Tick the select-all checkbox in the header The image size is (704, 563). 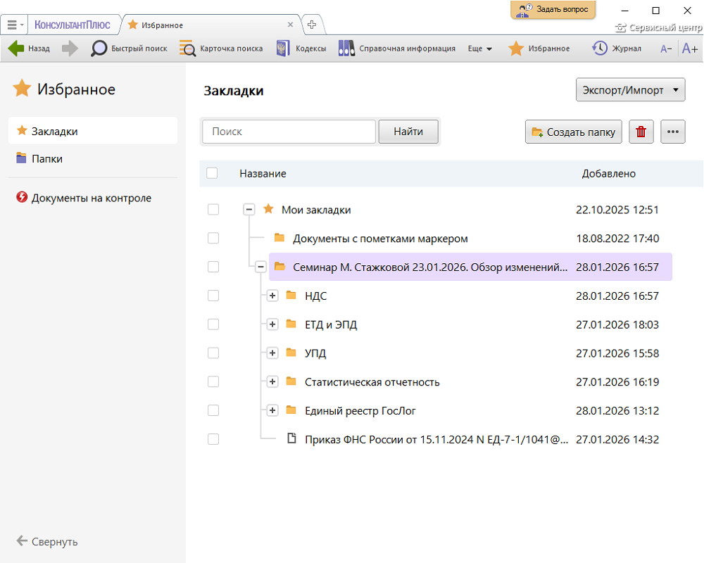point(212,173)
